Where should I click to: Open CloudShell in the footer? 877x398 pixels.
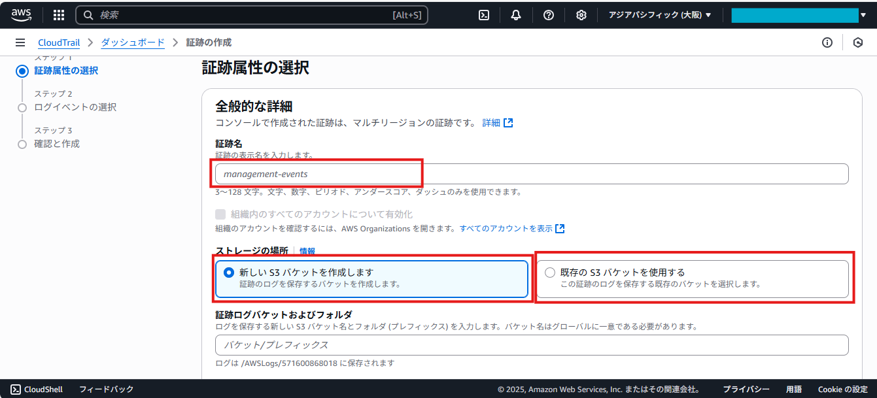coord(37,389)
